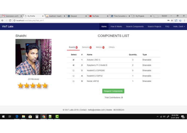Screen dimensions: 187x133
Task: Open the Windows Start menu
Action: [3, 117]
